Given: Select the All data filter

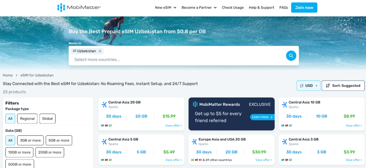Looking at the screenshot, I should point(10,140).
